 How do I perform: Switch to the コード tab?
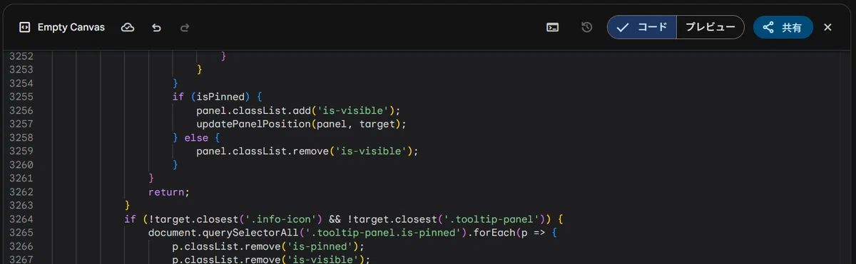pyautogui.click(x=642, y=27)
